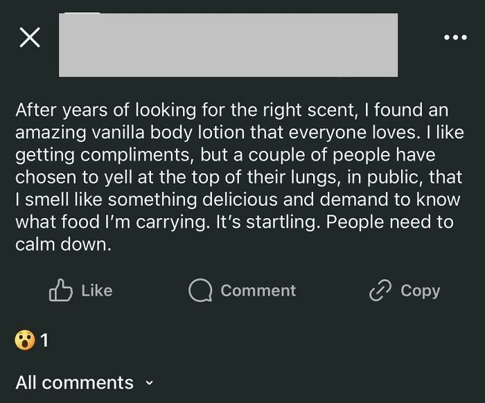Click the chain link Copy icon
The width and height of the screenshot is (485, 403).
pos(380,291)
